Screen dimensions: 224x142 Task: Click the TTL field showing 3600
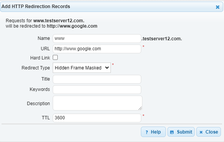(x=97, y=118)
